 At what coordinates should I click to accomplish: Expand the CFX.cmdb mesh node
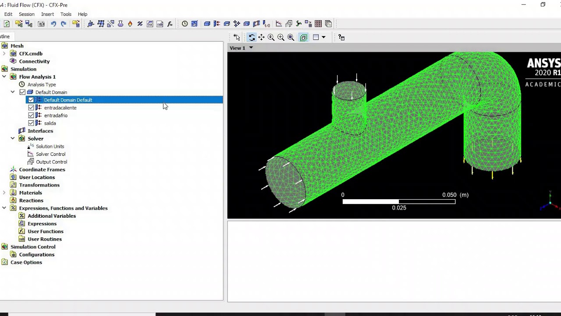point(4,54)
